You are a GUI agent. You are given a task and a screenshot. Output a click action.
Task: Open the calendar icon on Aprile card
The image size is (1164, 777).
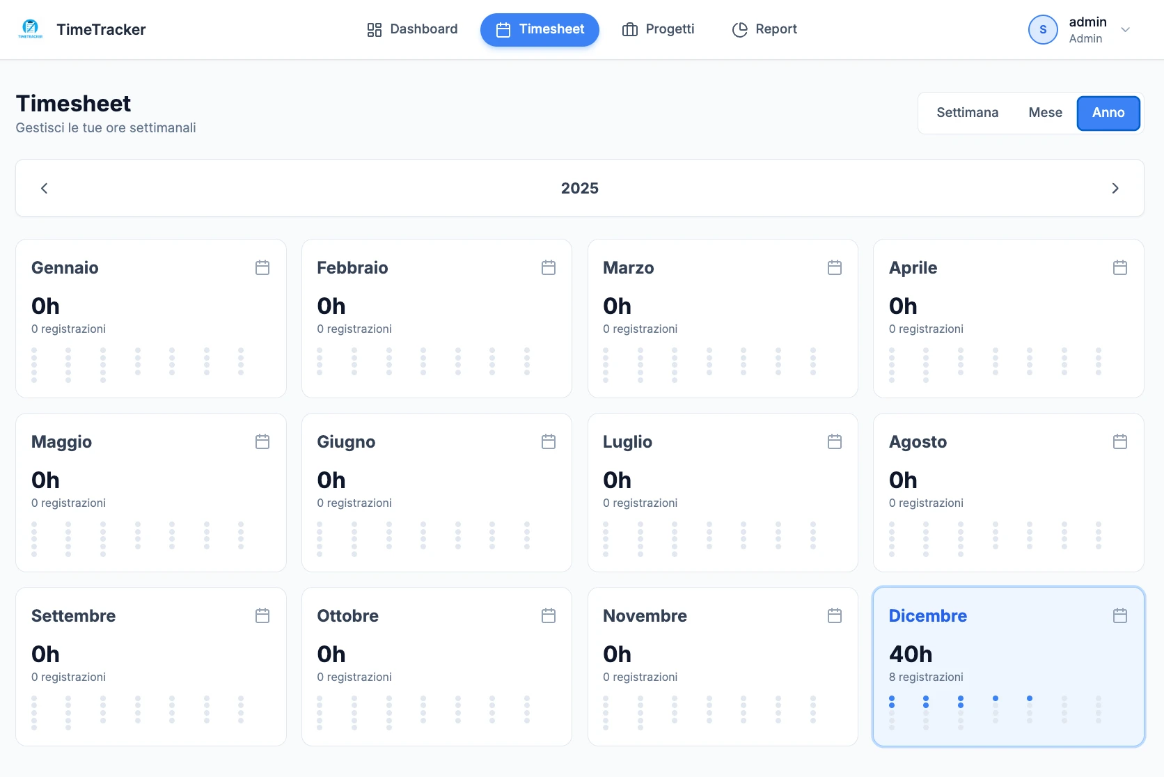[x=1120, y=267]
